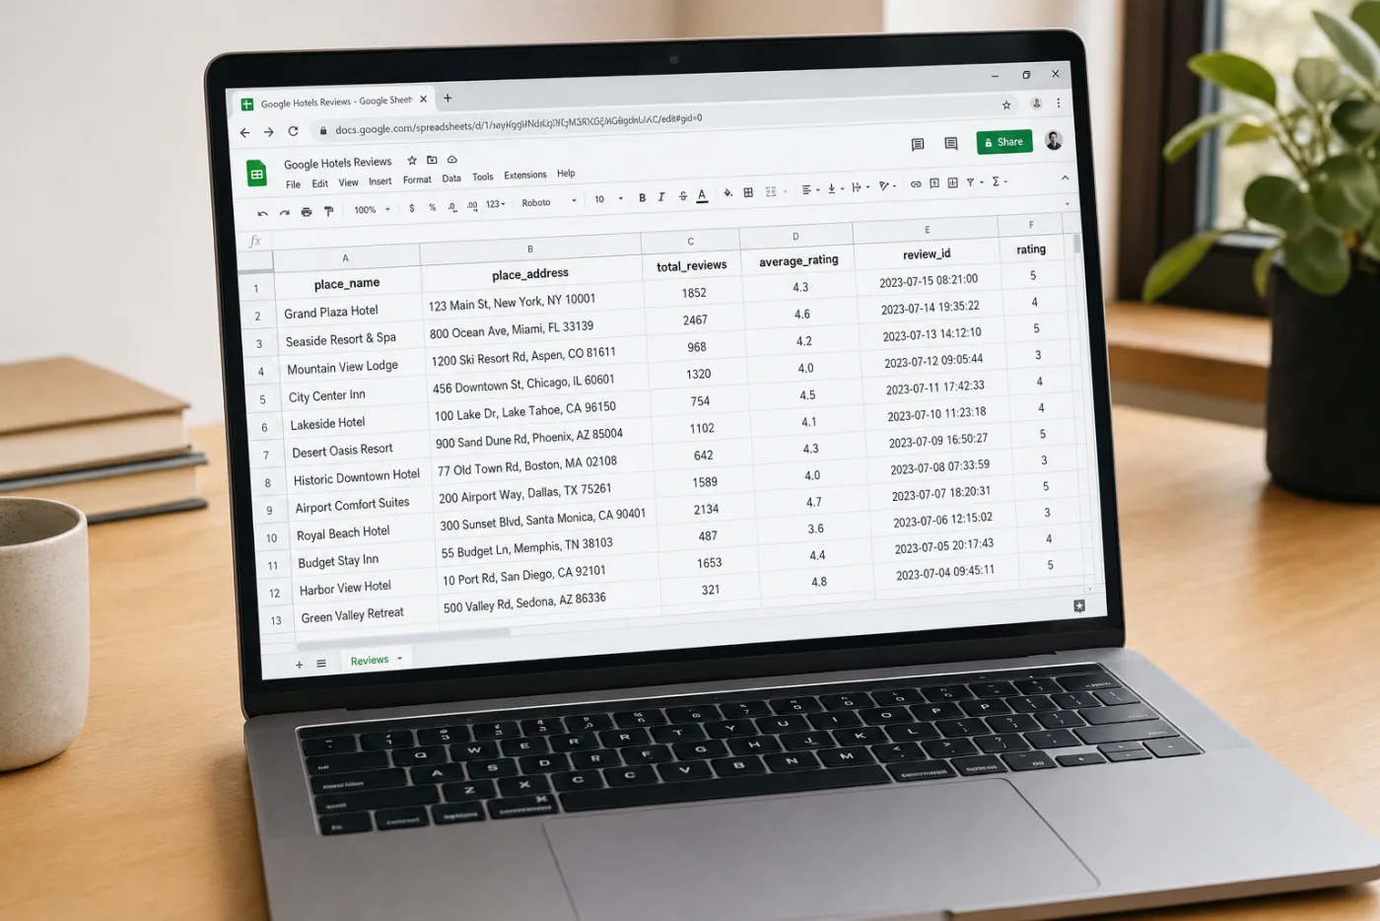Image resolution: width=1380 pixels, height=921 pixels.
Task: Star the Google Hotels Reviews document
Action: tap(412, 161)
